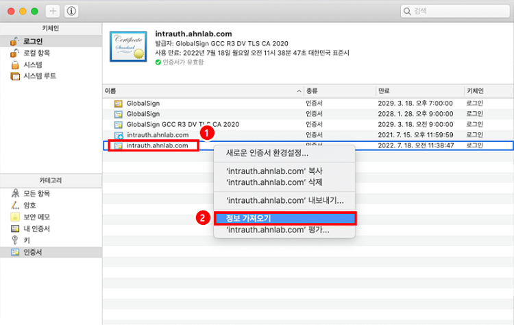Click certificate icon of first GlobalSign row
Image resolution: width=514 pixels, height=325 pixels.
click(118, 104)
